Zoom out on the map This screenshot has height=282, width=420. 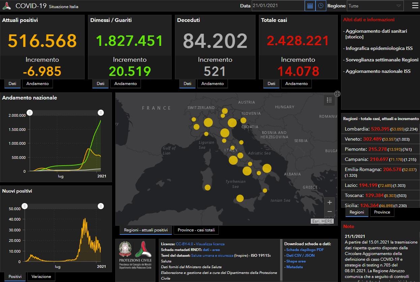tap(330, 211)
